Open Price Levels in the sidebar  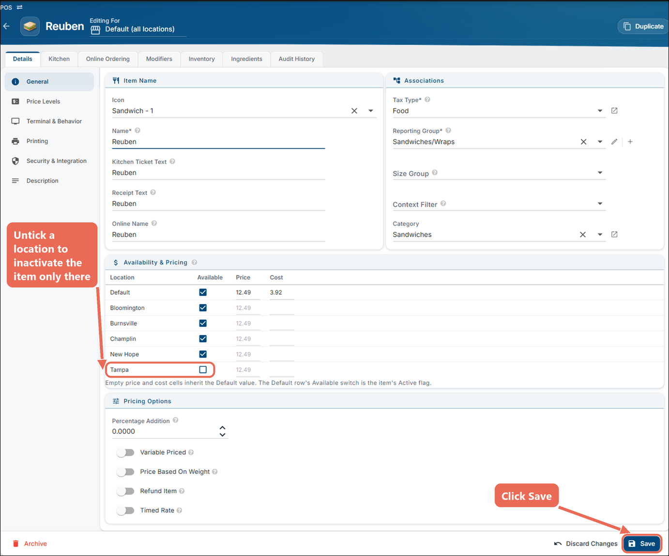tap(49, 102)
